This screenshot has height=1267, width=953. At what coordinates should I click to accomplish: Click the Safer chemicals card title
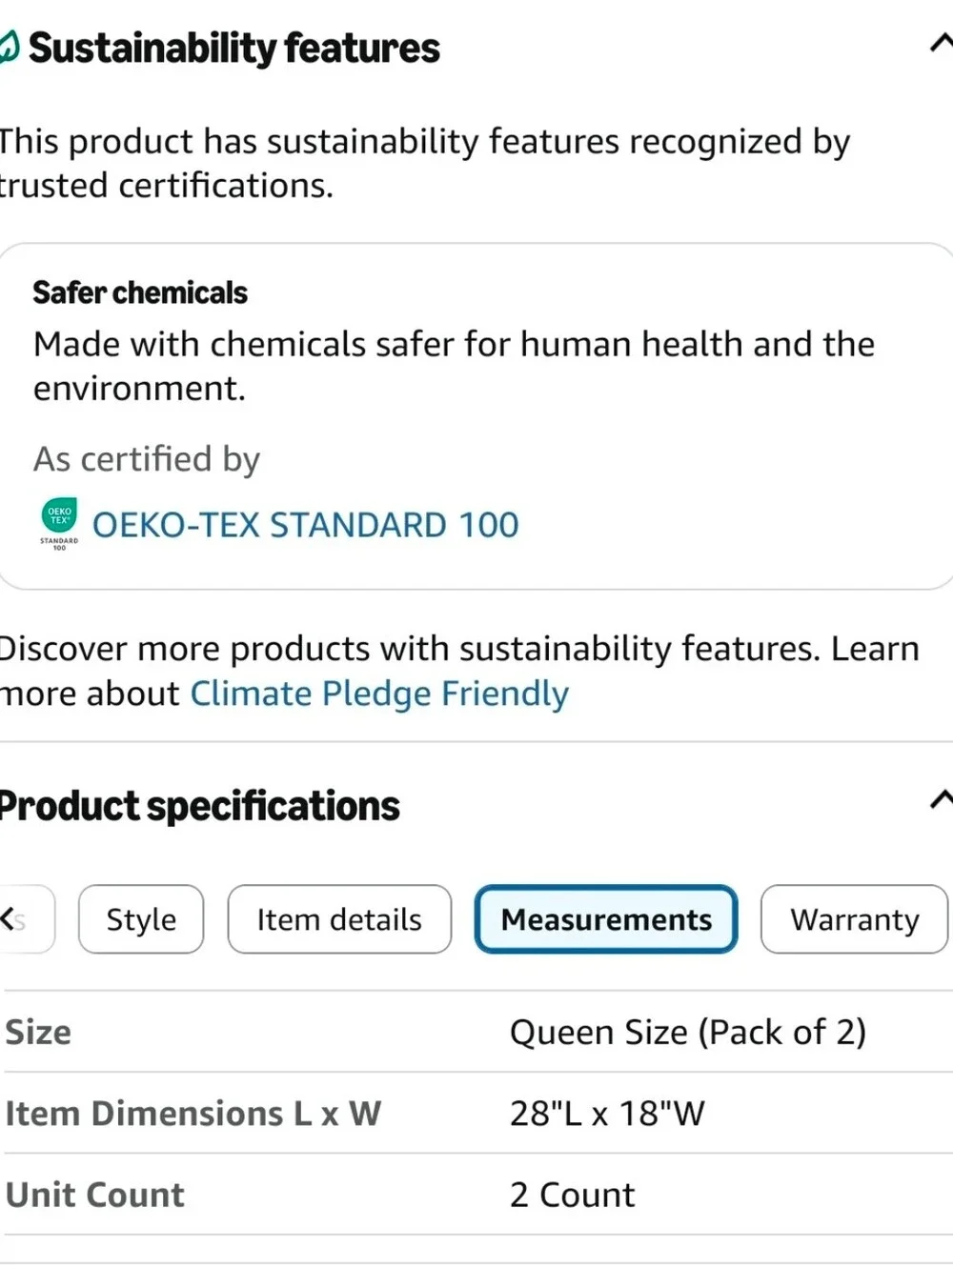click(x=140, y=292)
